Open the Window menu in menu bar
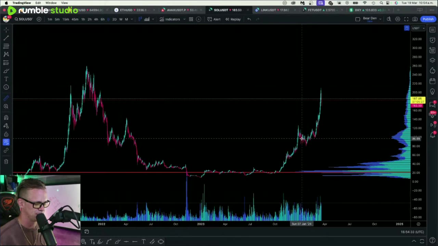This screenshot has width=438, height=246. pyautogui.click(x=51, y=3)
